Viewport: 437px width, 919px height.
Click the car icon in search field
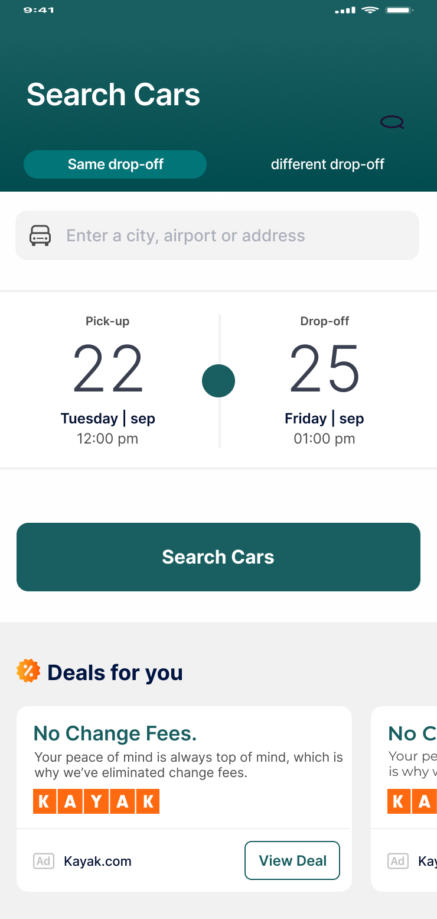tap(40, 235)
